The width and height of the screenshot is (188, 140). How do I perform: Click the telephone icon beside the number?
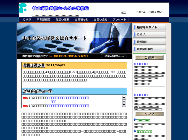[x=56, y=56]
